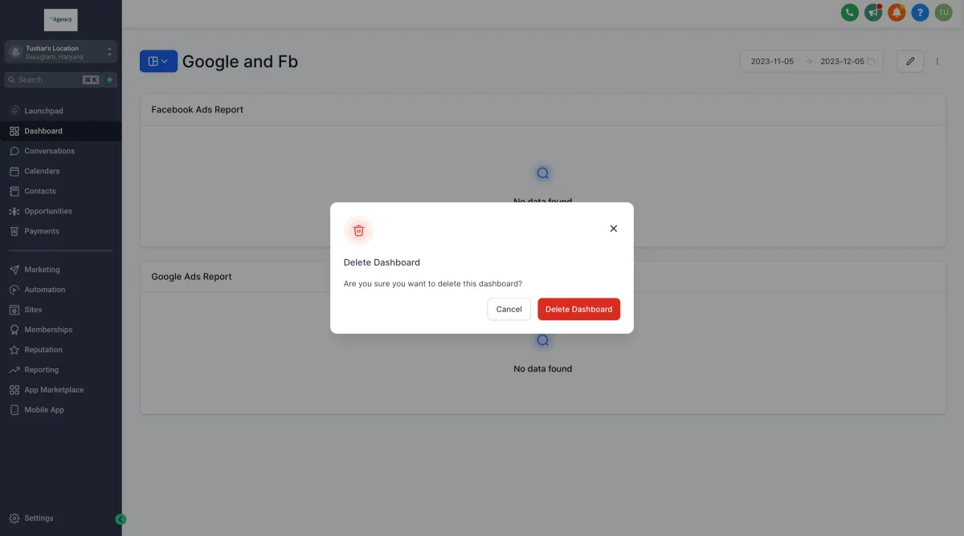Click the Marketing paper plane icon
This screenshot has height=536, width=964.
14,270
